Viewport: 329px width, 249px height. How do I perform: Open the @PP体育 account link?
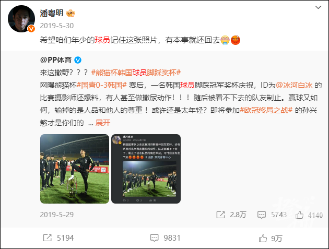pyautogui.click(x=56, y=60)
